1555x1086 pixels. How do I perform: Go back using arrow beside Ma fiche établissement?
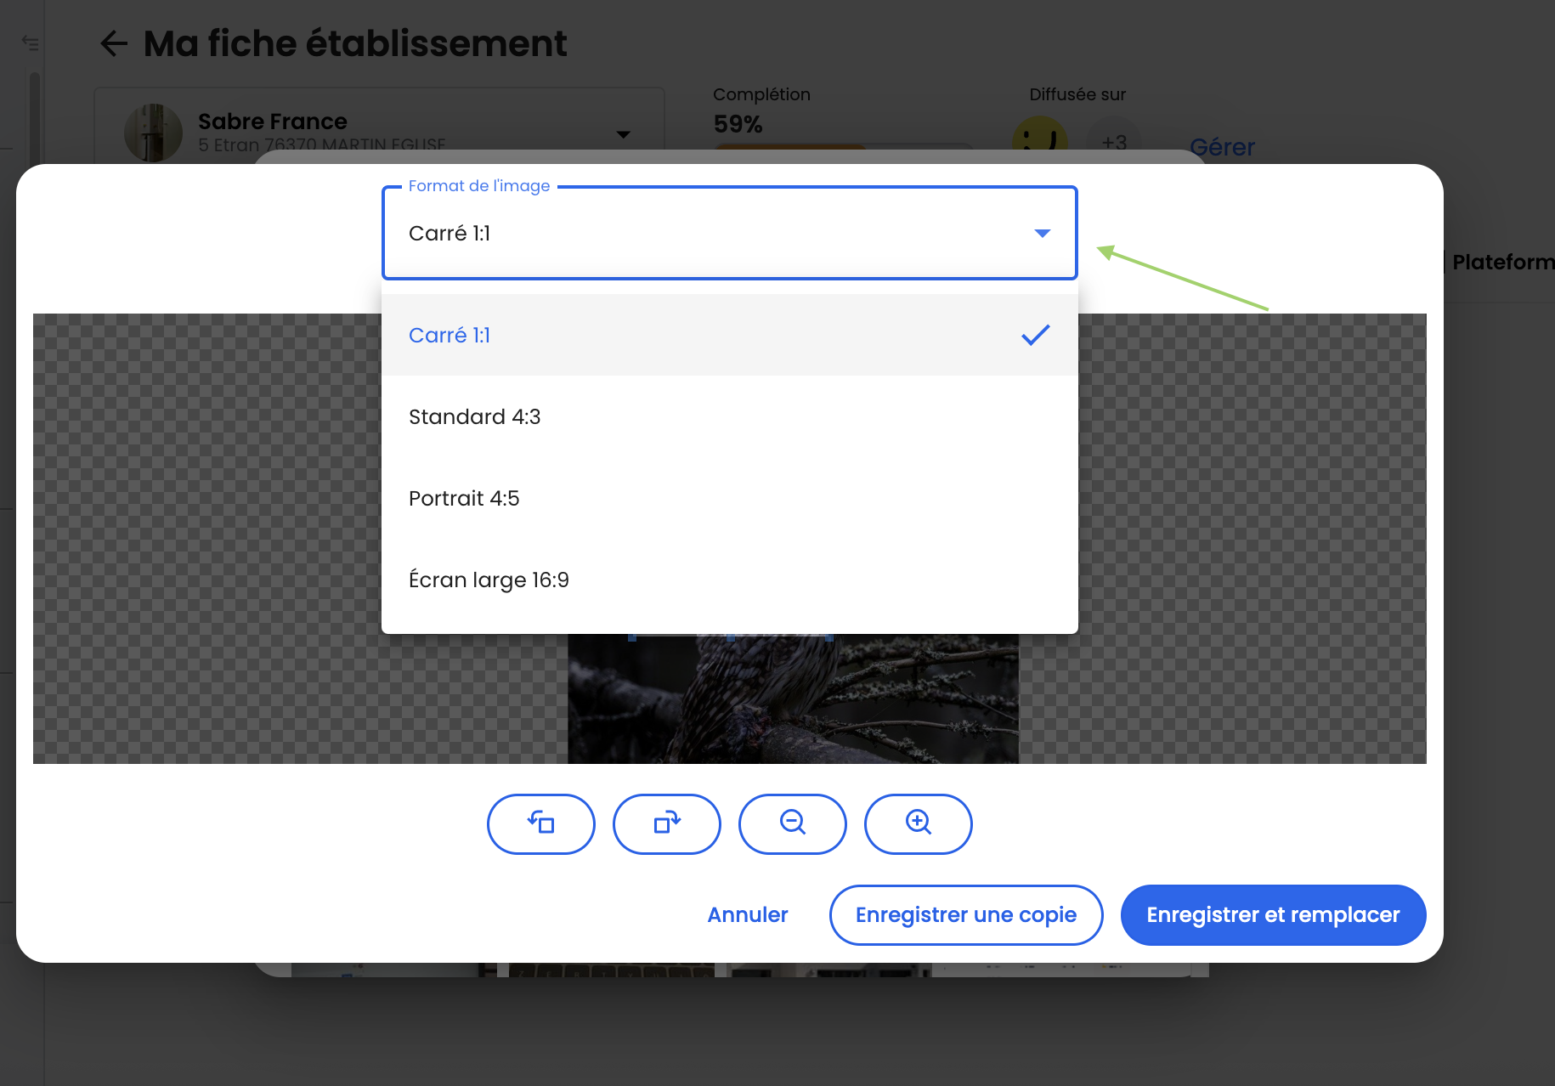click(x=113, y=43)
